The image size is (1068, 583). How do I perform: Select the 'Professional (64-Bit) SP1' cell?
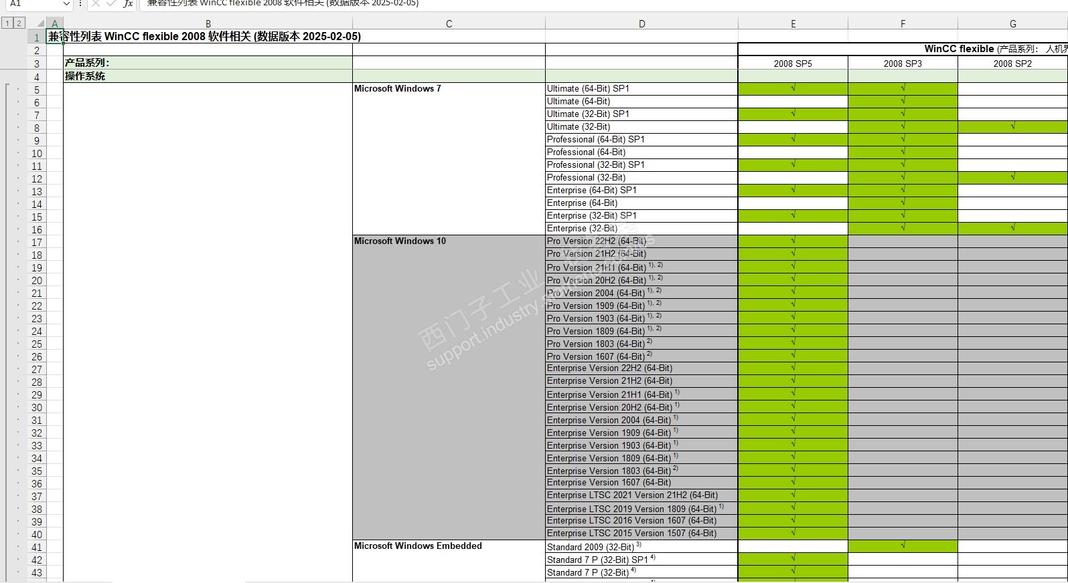pyautogui.click(x=641, y=140)
